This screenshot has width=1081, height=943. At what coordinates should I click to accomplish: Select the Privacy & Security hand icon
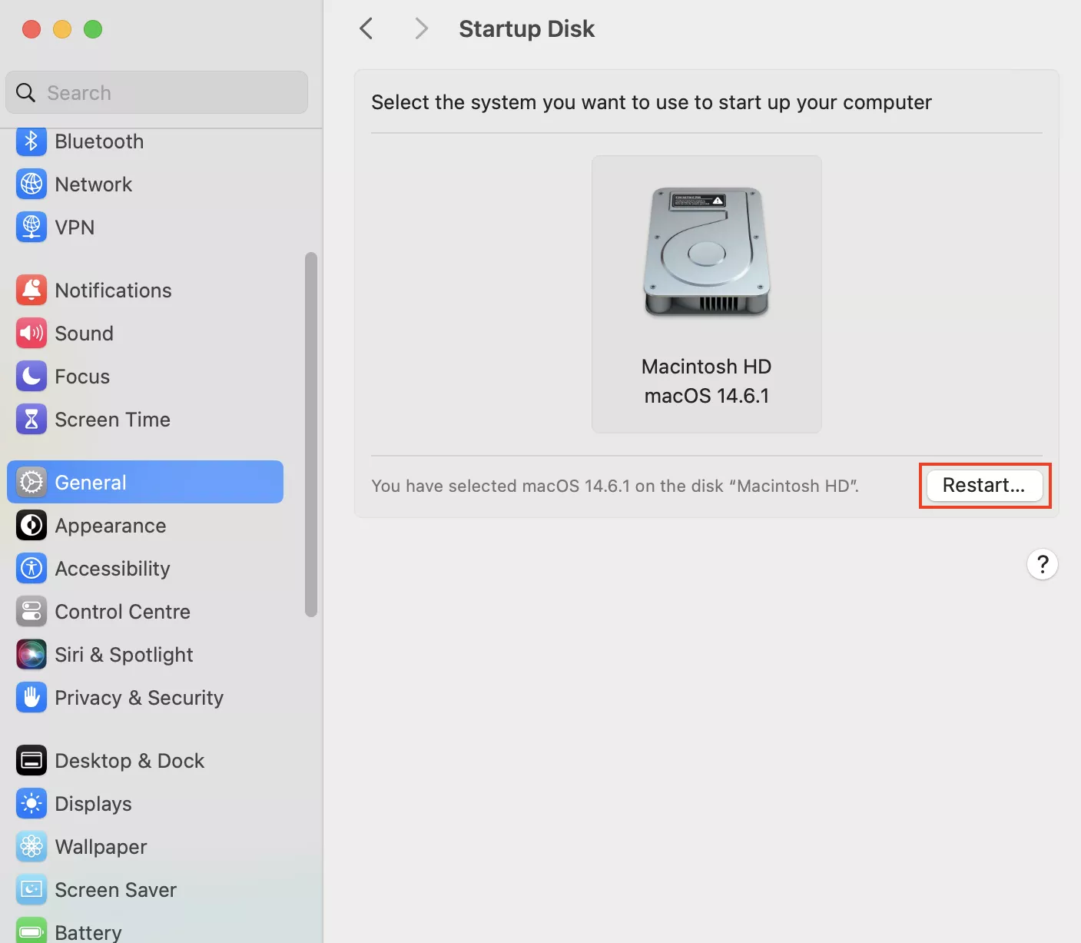tap(31, 698)
